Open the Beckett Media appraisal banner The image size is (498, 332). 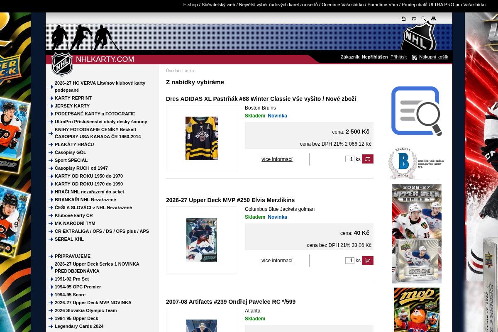(416, 163)
